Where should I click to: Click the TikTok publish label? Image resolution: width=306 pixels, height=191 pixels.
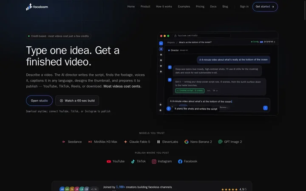coord(141,161)
